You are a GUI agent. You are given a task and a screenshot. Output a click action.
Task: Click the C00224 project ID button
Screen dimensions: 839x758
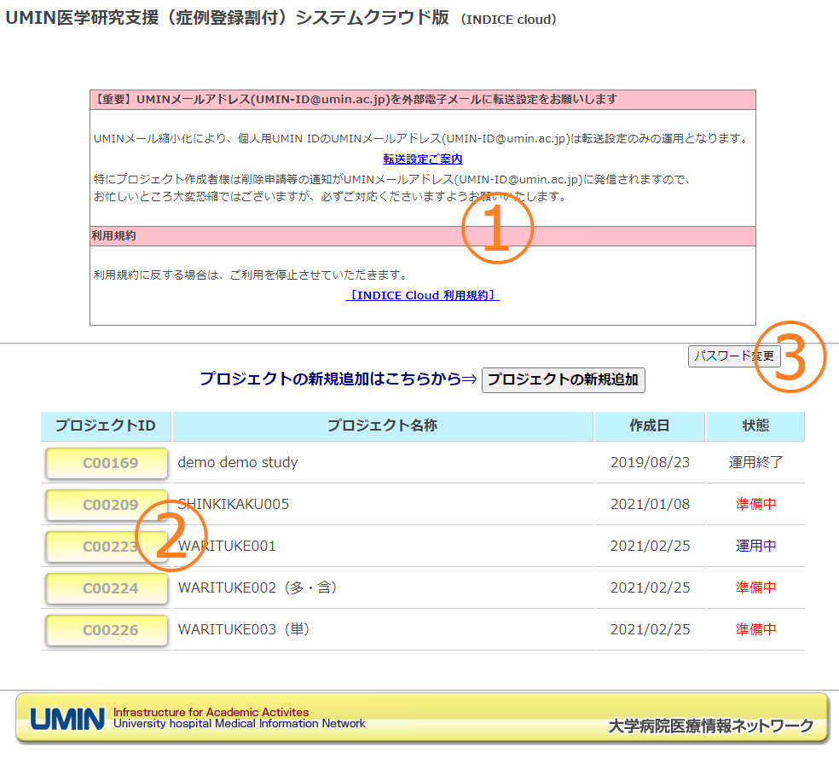pyautogui.click(x=106, y=588)
